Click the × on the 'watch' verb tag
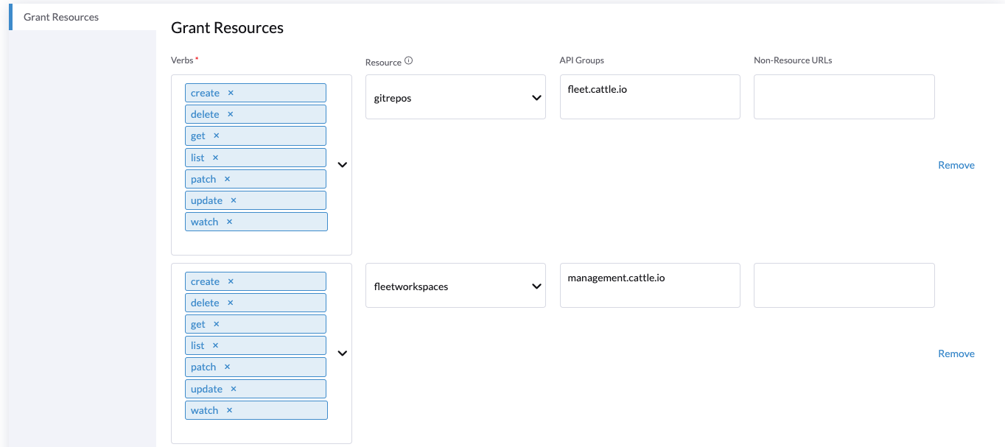The height and width of the screenshot is (447, 1005). 229,221
